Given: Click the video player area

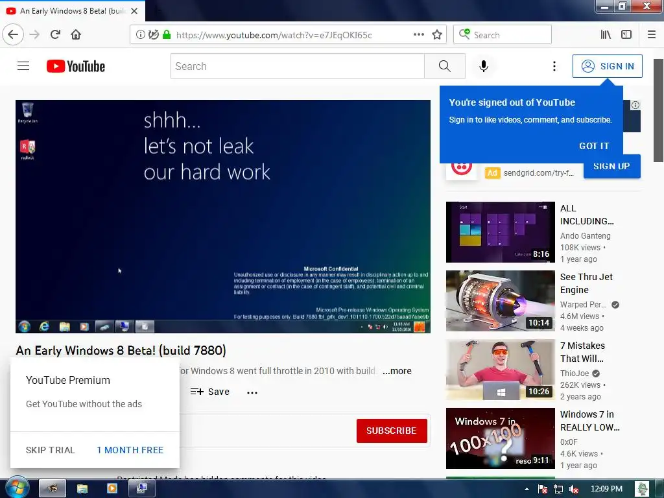Looking at the screenshot, I should [x=223, y=217].
